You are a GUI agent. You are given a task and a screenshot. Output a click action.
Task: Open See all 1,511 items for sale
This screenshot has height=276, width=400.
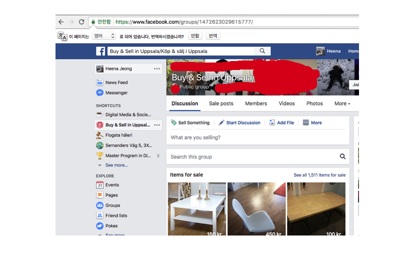319,175
